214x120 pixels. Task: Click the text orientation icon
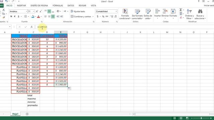pyautogui.click(x=58, y=11)
